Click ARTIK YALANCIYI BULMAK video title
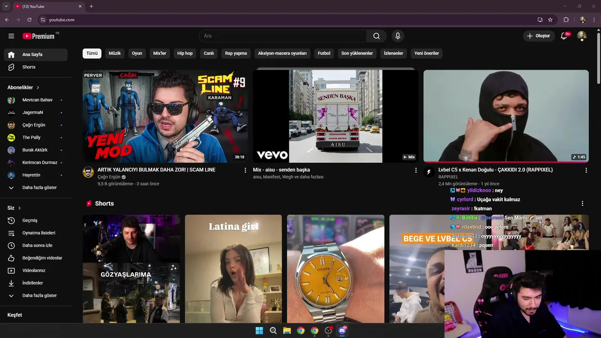This screenshot has width=601, height=338. [156, 170]
